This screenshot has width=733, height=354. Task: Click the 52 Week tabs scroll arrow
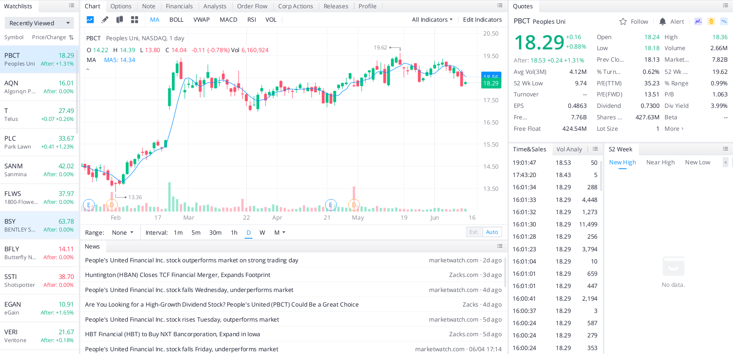coord(725,162)
